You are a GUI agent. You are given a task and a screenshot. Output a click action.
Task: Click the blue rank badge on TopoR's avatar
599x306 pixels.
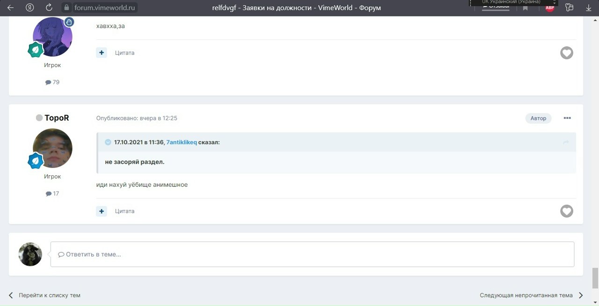point(36,161)
